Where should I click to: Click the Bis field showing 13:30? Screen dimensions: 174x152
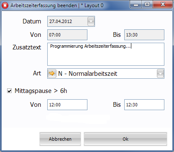click(144, 35)
